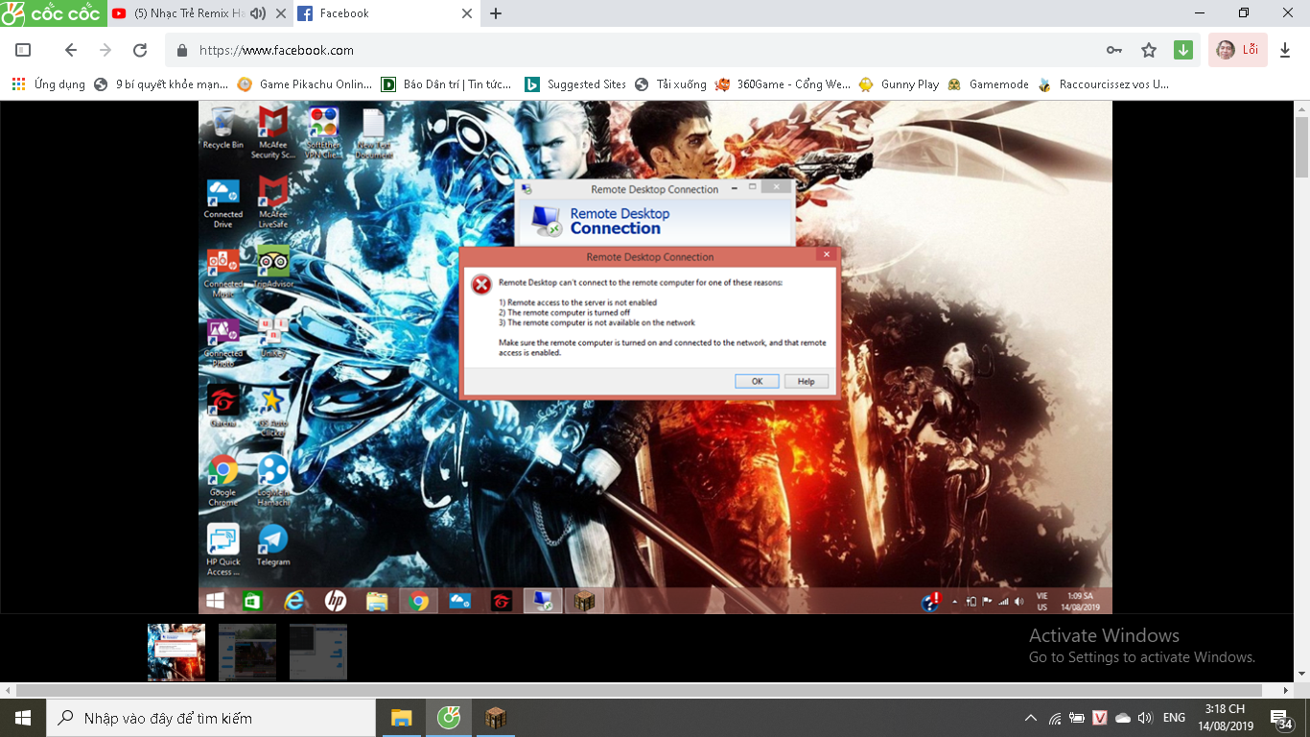Click the page's vertical scrollbar thumb
The width and height of the screenshot is (1310, 737).
(1301, 146)
